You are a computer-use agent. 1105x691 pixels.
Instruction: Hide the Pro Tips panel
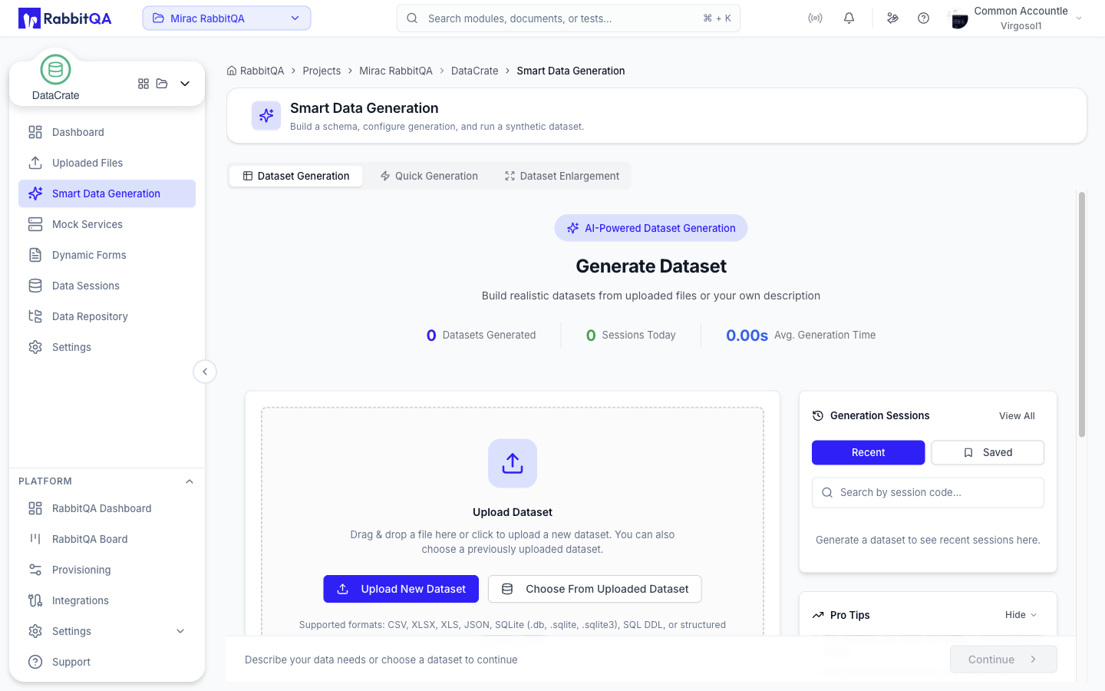click(1021, 615)
